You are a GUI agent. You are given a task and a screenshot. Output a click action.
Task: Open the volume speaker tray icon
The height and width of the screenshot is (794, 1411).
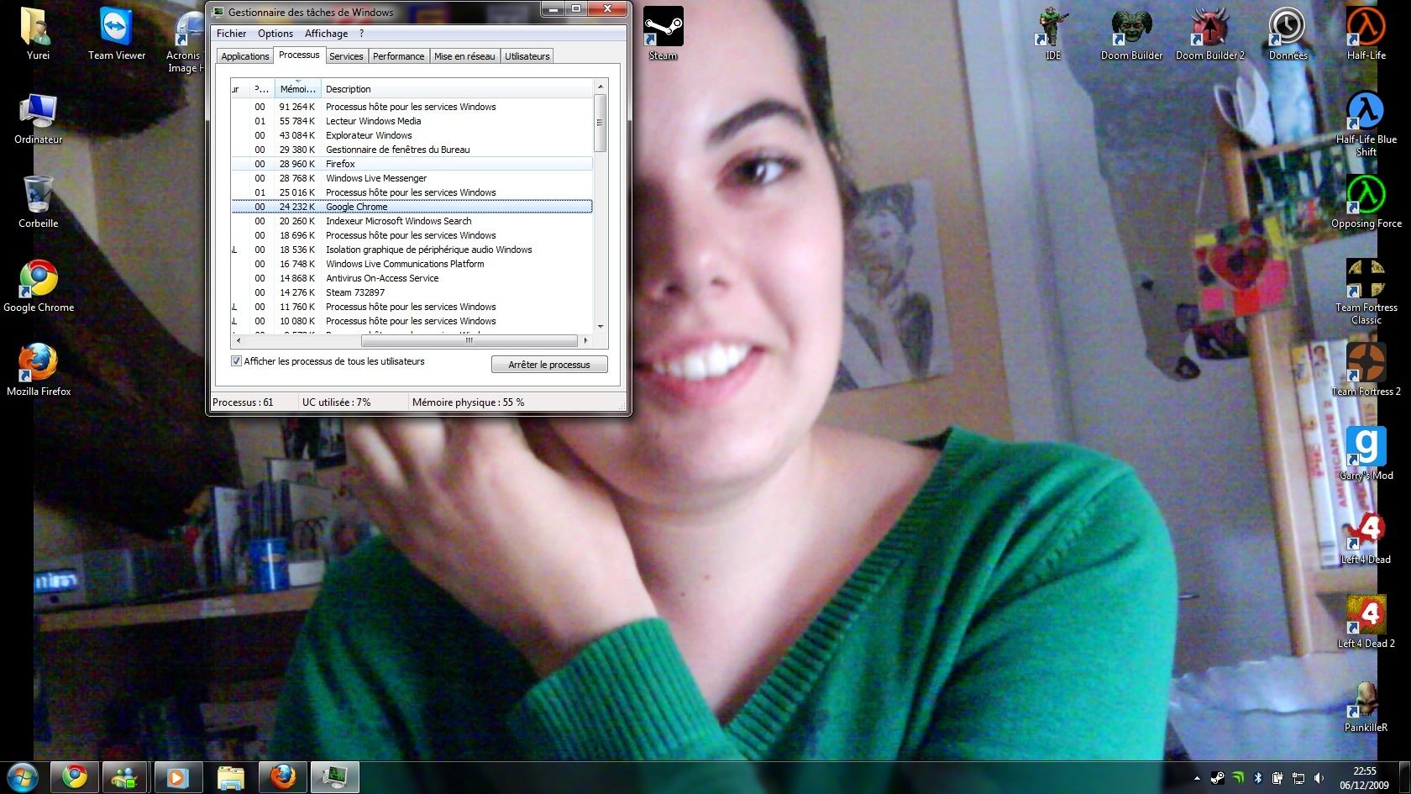point(1319,778)
